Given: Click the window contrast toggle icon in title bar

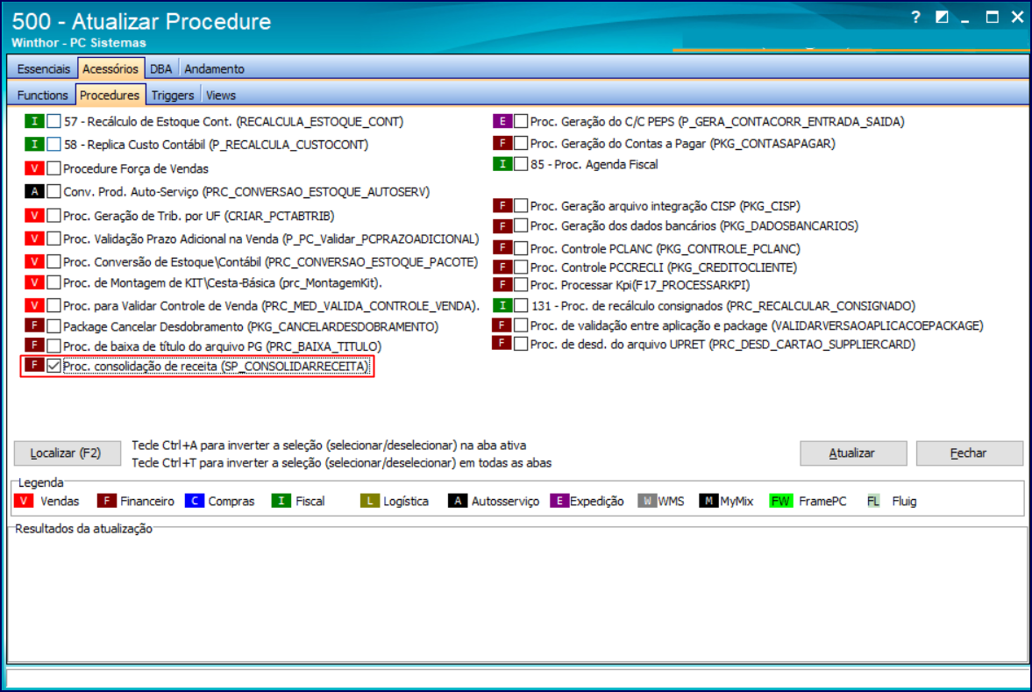Looking at the screenshot, I should click(x=942, y=18).
